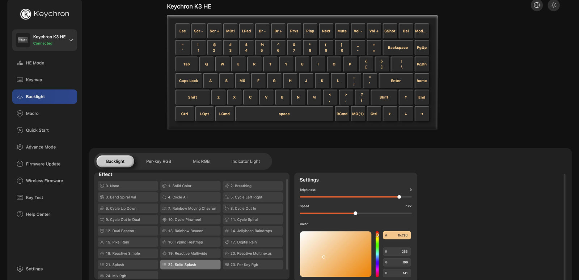Screen dimensions: 579x280
Task: Click the Mix Rgb effect icon
Action: 102,276
